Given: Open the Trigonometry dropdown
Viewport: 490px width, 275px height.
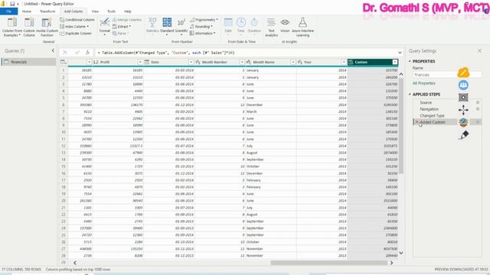Looking at the screenshot, I should [x=217, y=20].
